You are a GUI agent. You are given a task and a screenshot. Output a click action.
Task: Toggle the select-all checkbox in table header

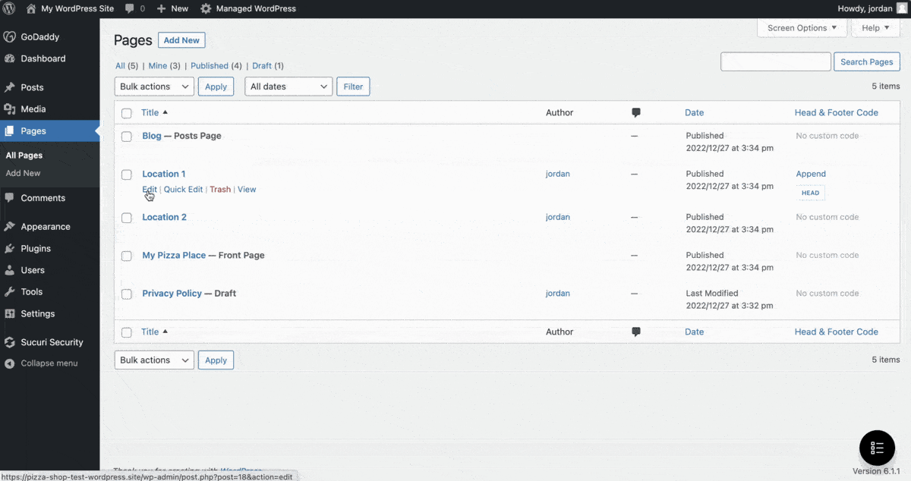coord(127,113)
